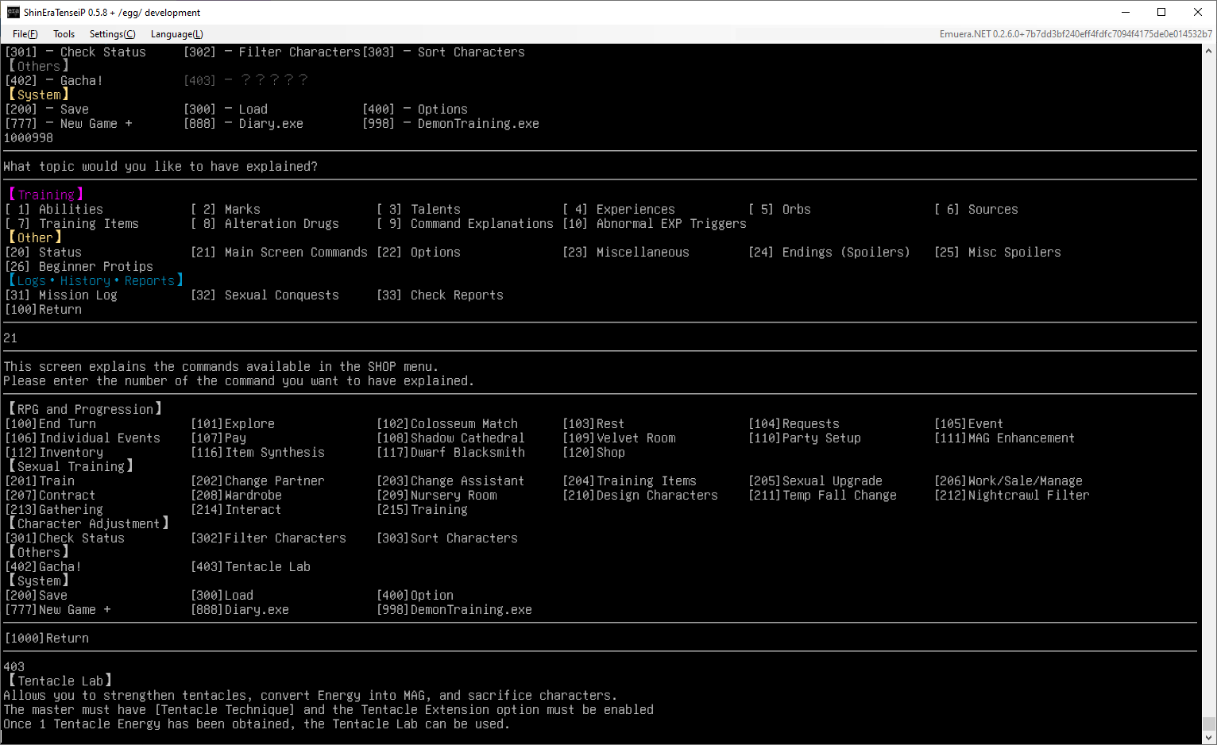Open command [112]Inventory
The height and width of the screenshot is (745, 1217).
(54, 453)
